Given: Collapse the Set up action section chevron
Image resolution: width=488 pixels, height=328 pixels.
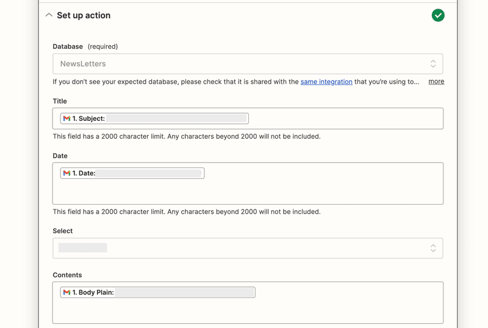Looking at the screenshot, I should coord(49,15).
